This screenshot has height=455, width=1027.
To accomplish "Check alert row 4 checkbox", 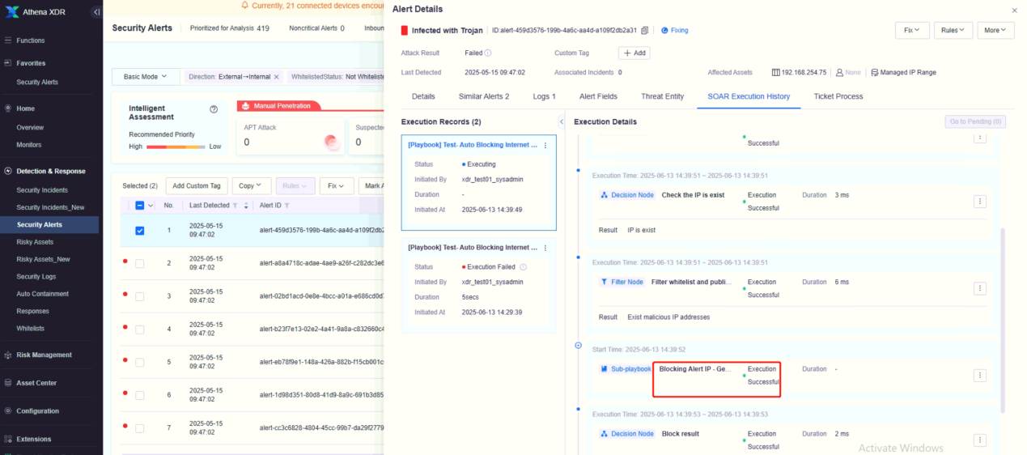I will tap(139, 330).
